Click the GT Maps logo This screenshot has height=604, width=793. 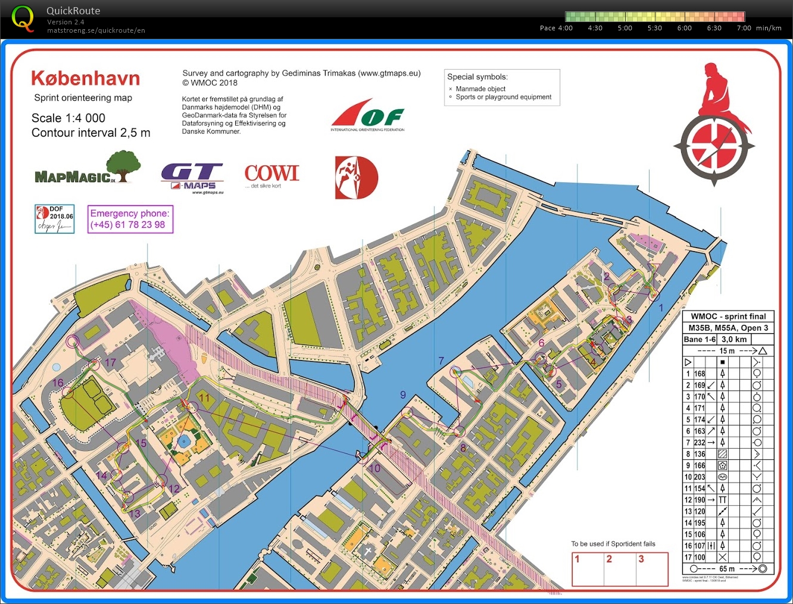[192, 179]
